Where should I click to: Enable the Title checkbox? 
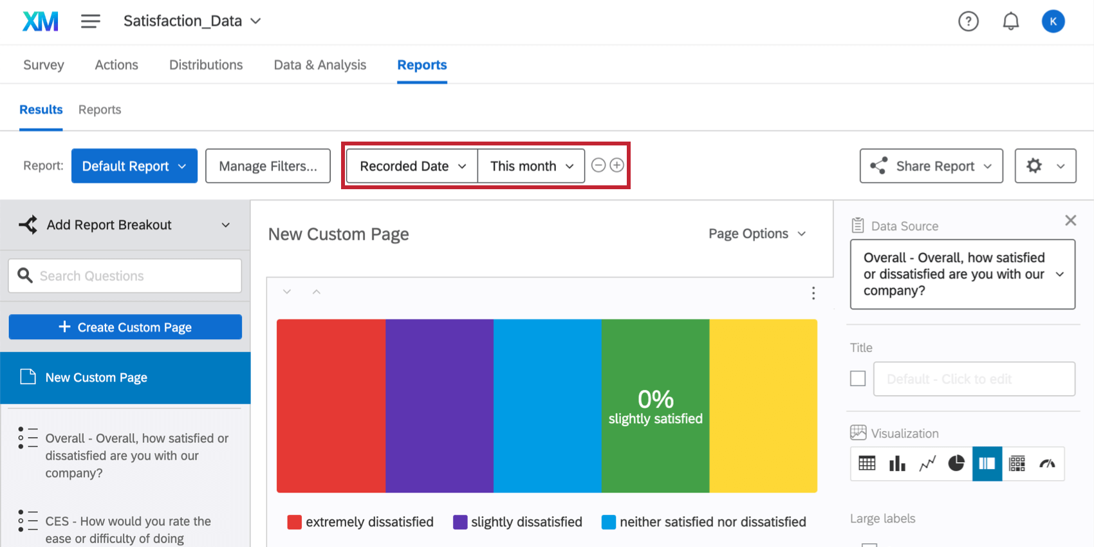(x=858, y=378)
